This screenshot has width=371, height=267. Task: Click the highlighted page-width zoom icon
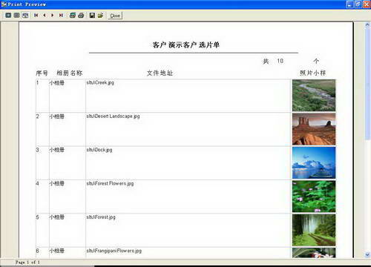(25, 16)
